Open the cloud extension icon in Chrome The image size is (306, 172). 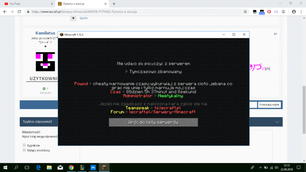[276, 12]
